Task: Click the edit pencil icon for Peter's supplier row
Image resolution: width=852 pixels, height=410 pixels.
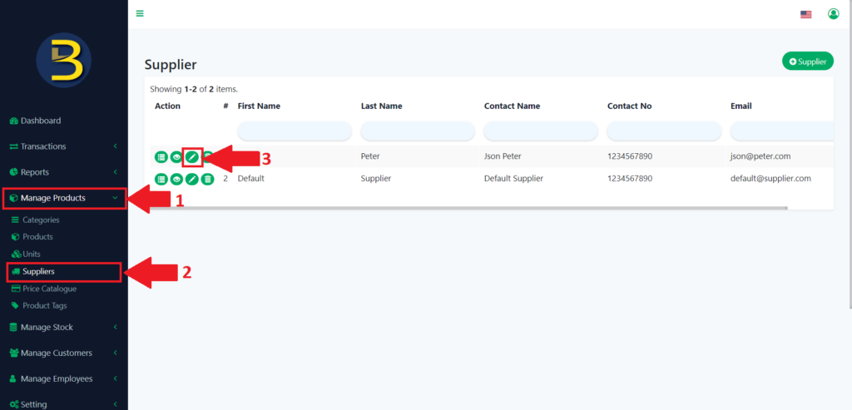Action: [192, 156]
